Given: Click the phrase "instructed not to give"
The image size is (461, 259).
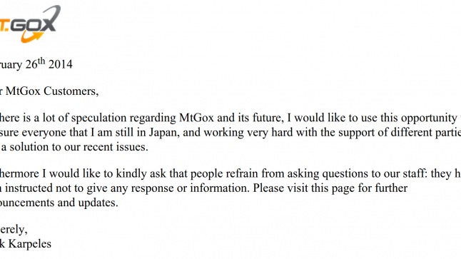Looking at the screenshot, I should (59, 188).
